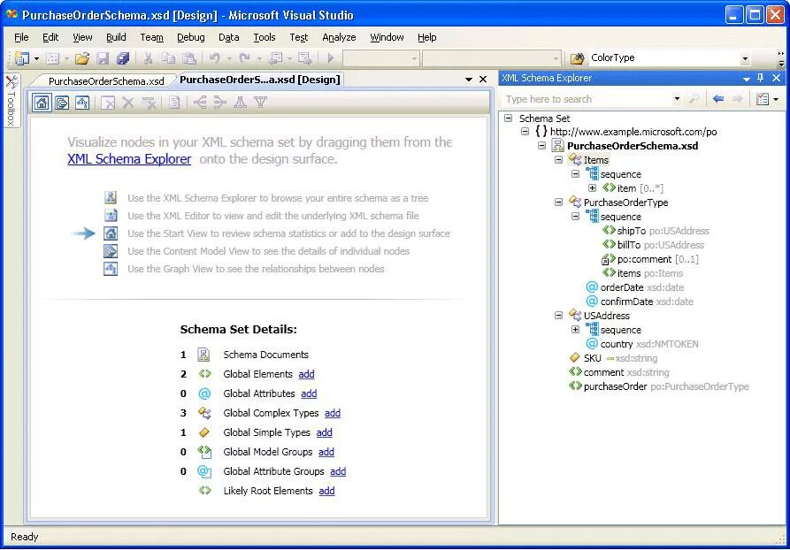Click the Open File folder icon
This screenshot has height=550, width=790.
pos(82,59)
